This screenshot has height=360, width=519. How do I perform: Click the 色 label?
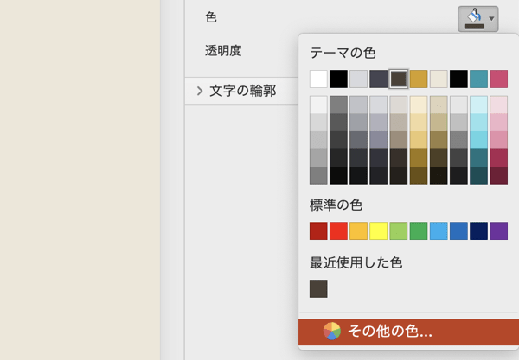[211, 17]
